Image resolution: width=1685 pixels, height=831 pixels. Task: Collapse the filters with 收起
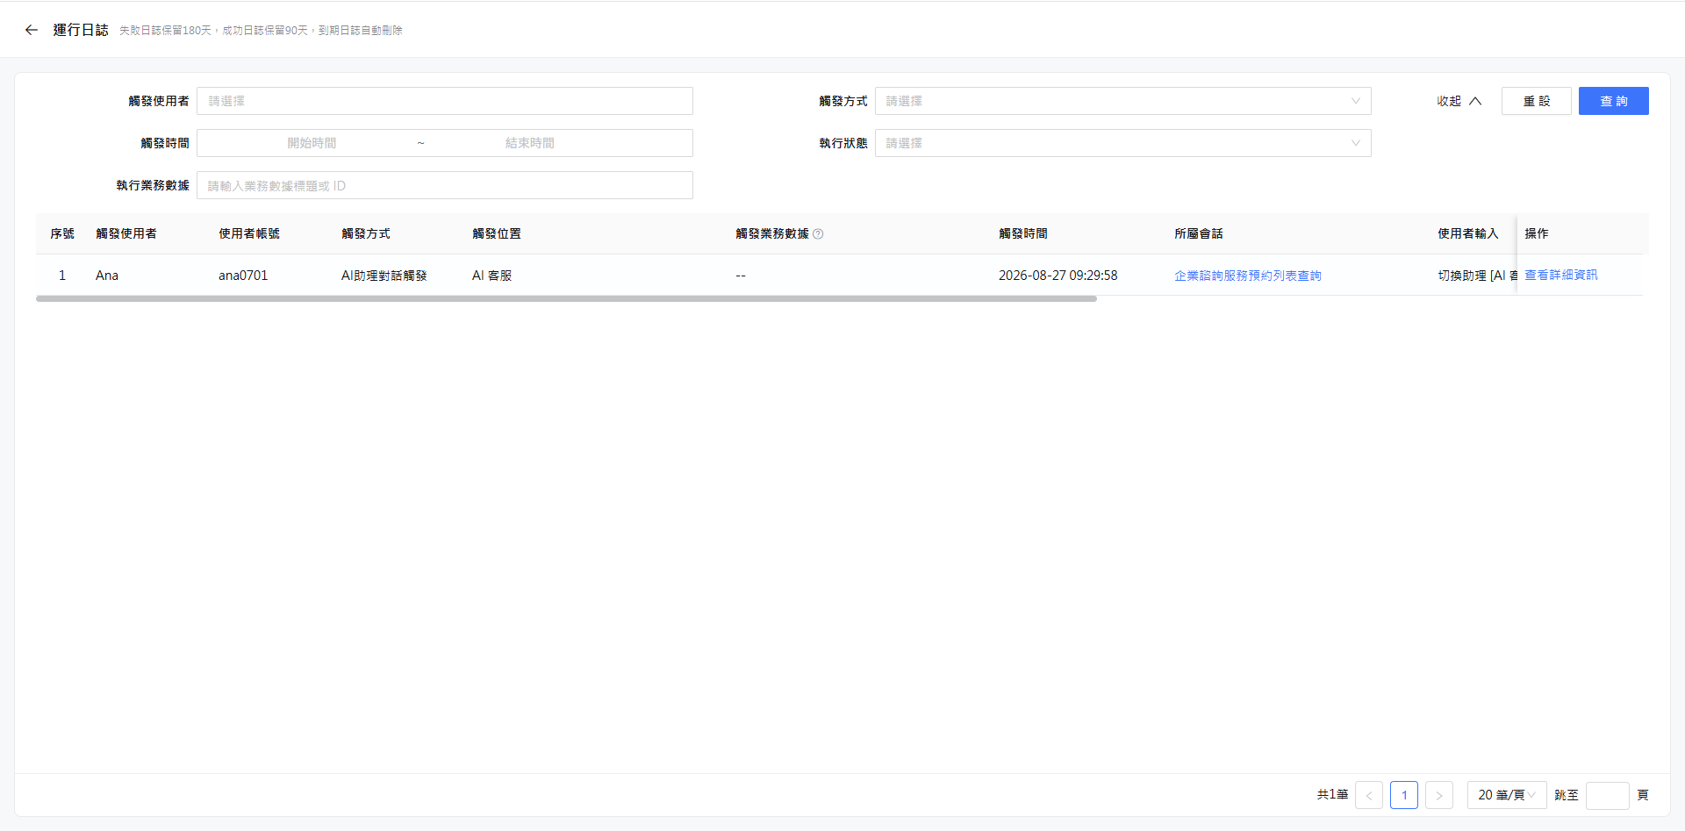[1459, 101]
